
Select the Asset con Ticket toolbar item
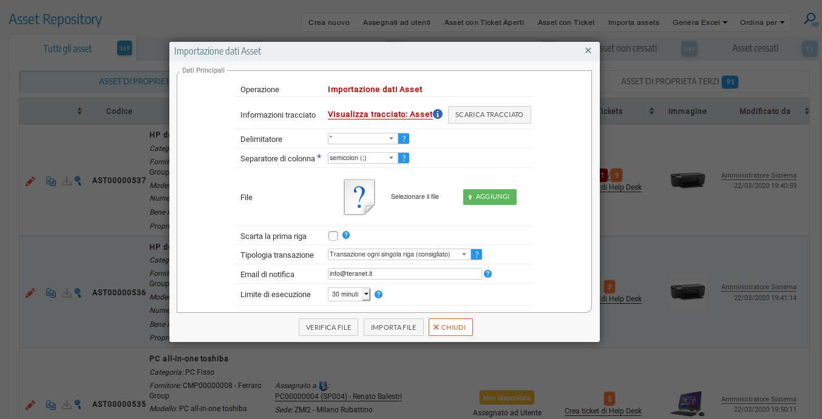(x=566, y=22)
